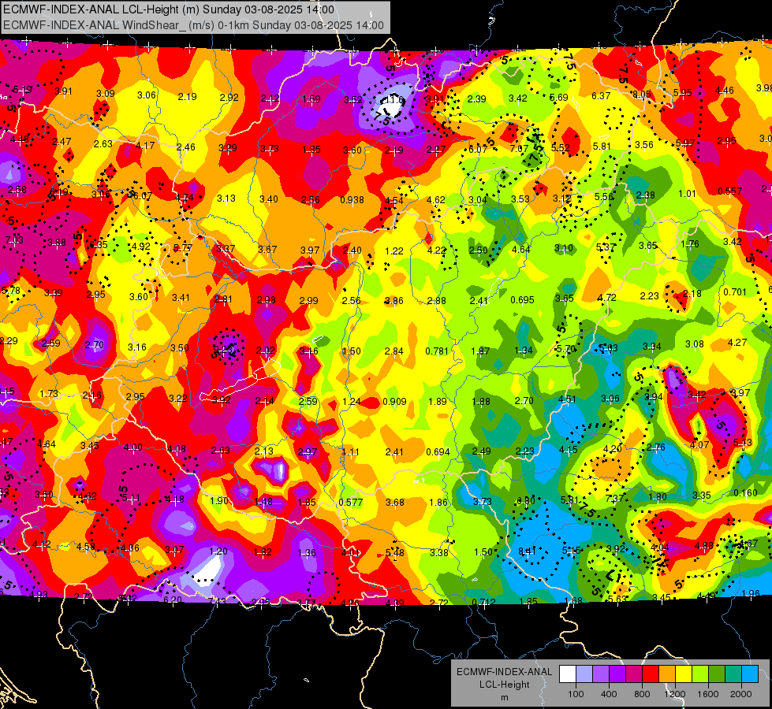Click the WindShear 0-1km header line

(x=193, y=25)
